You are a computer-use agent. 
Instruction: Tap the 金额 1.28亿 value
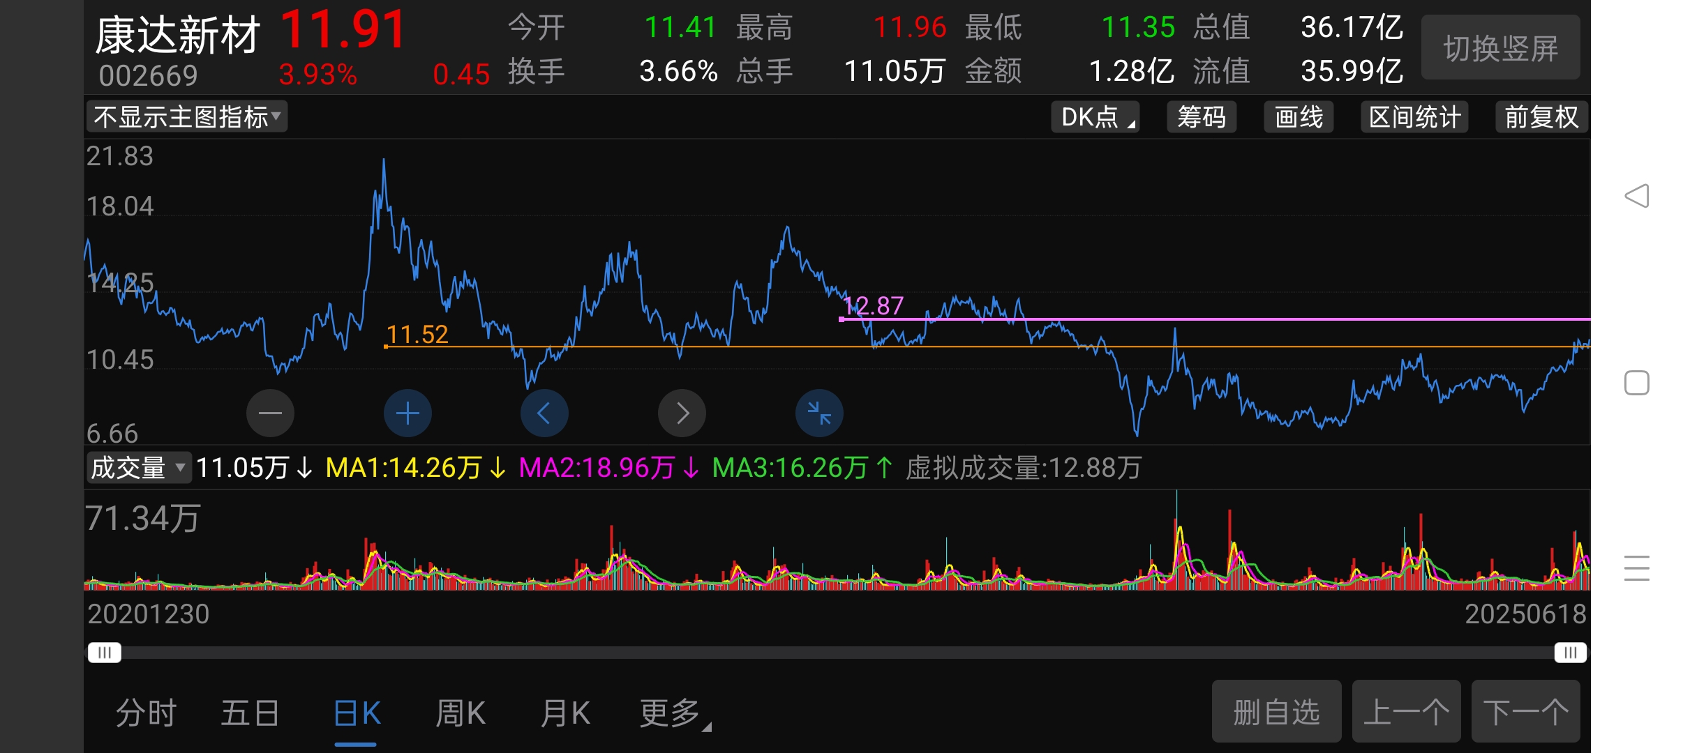[1132, 71]
